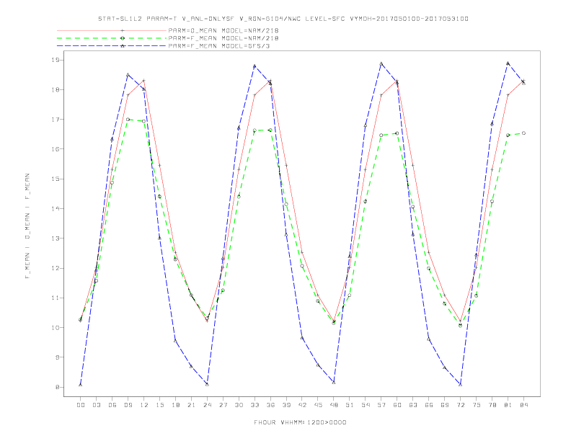Click forecast hour 66 on the x-axis

pyautogui.click(x=429, y=405)
